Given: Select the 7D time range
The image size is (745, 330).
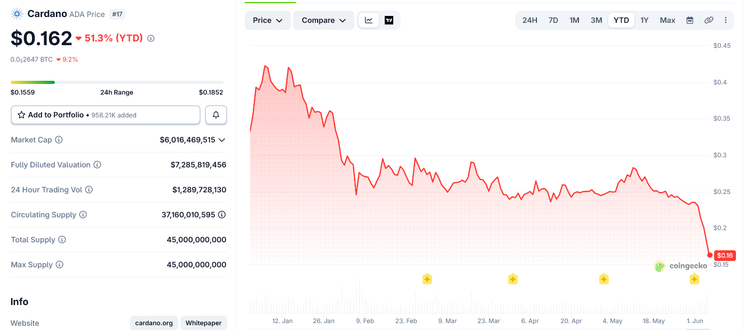Looking at the screenshot, I should (553, 20).
